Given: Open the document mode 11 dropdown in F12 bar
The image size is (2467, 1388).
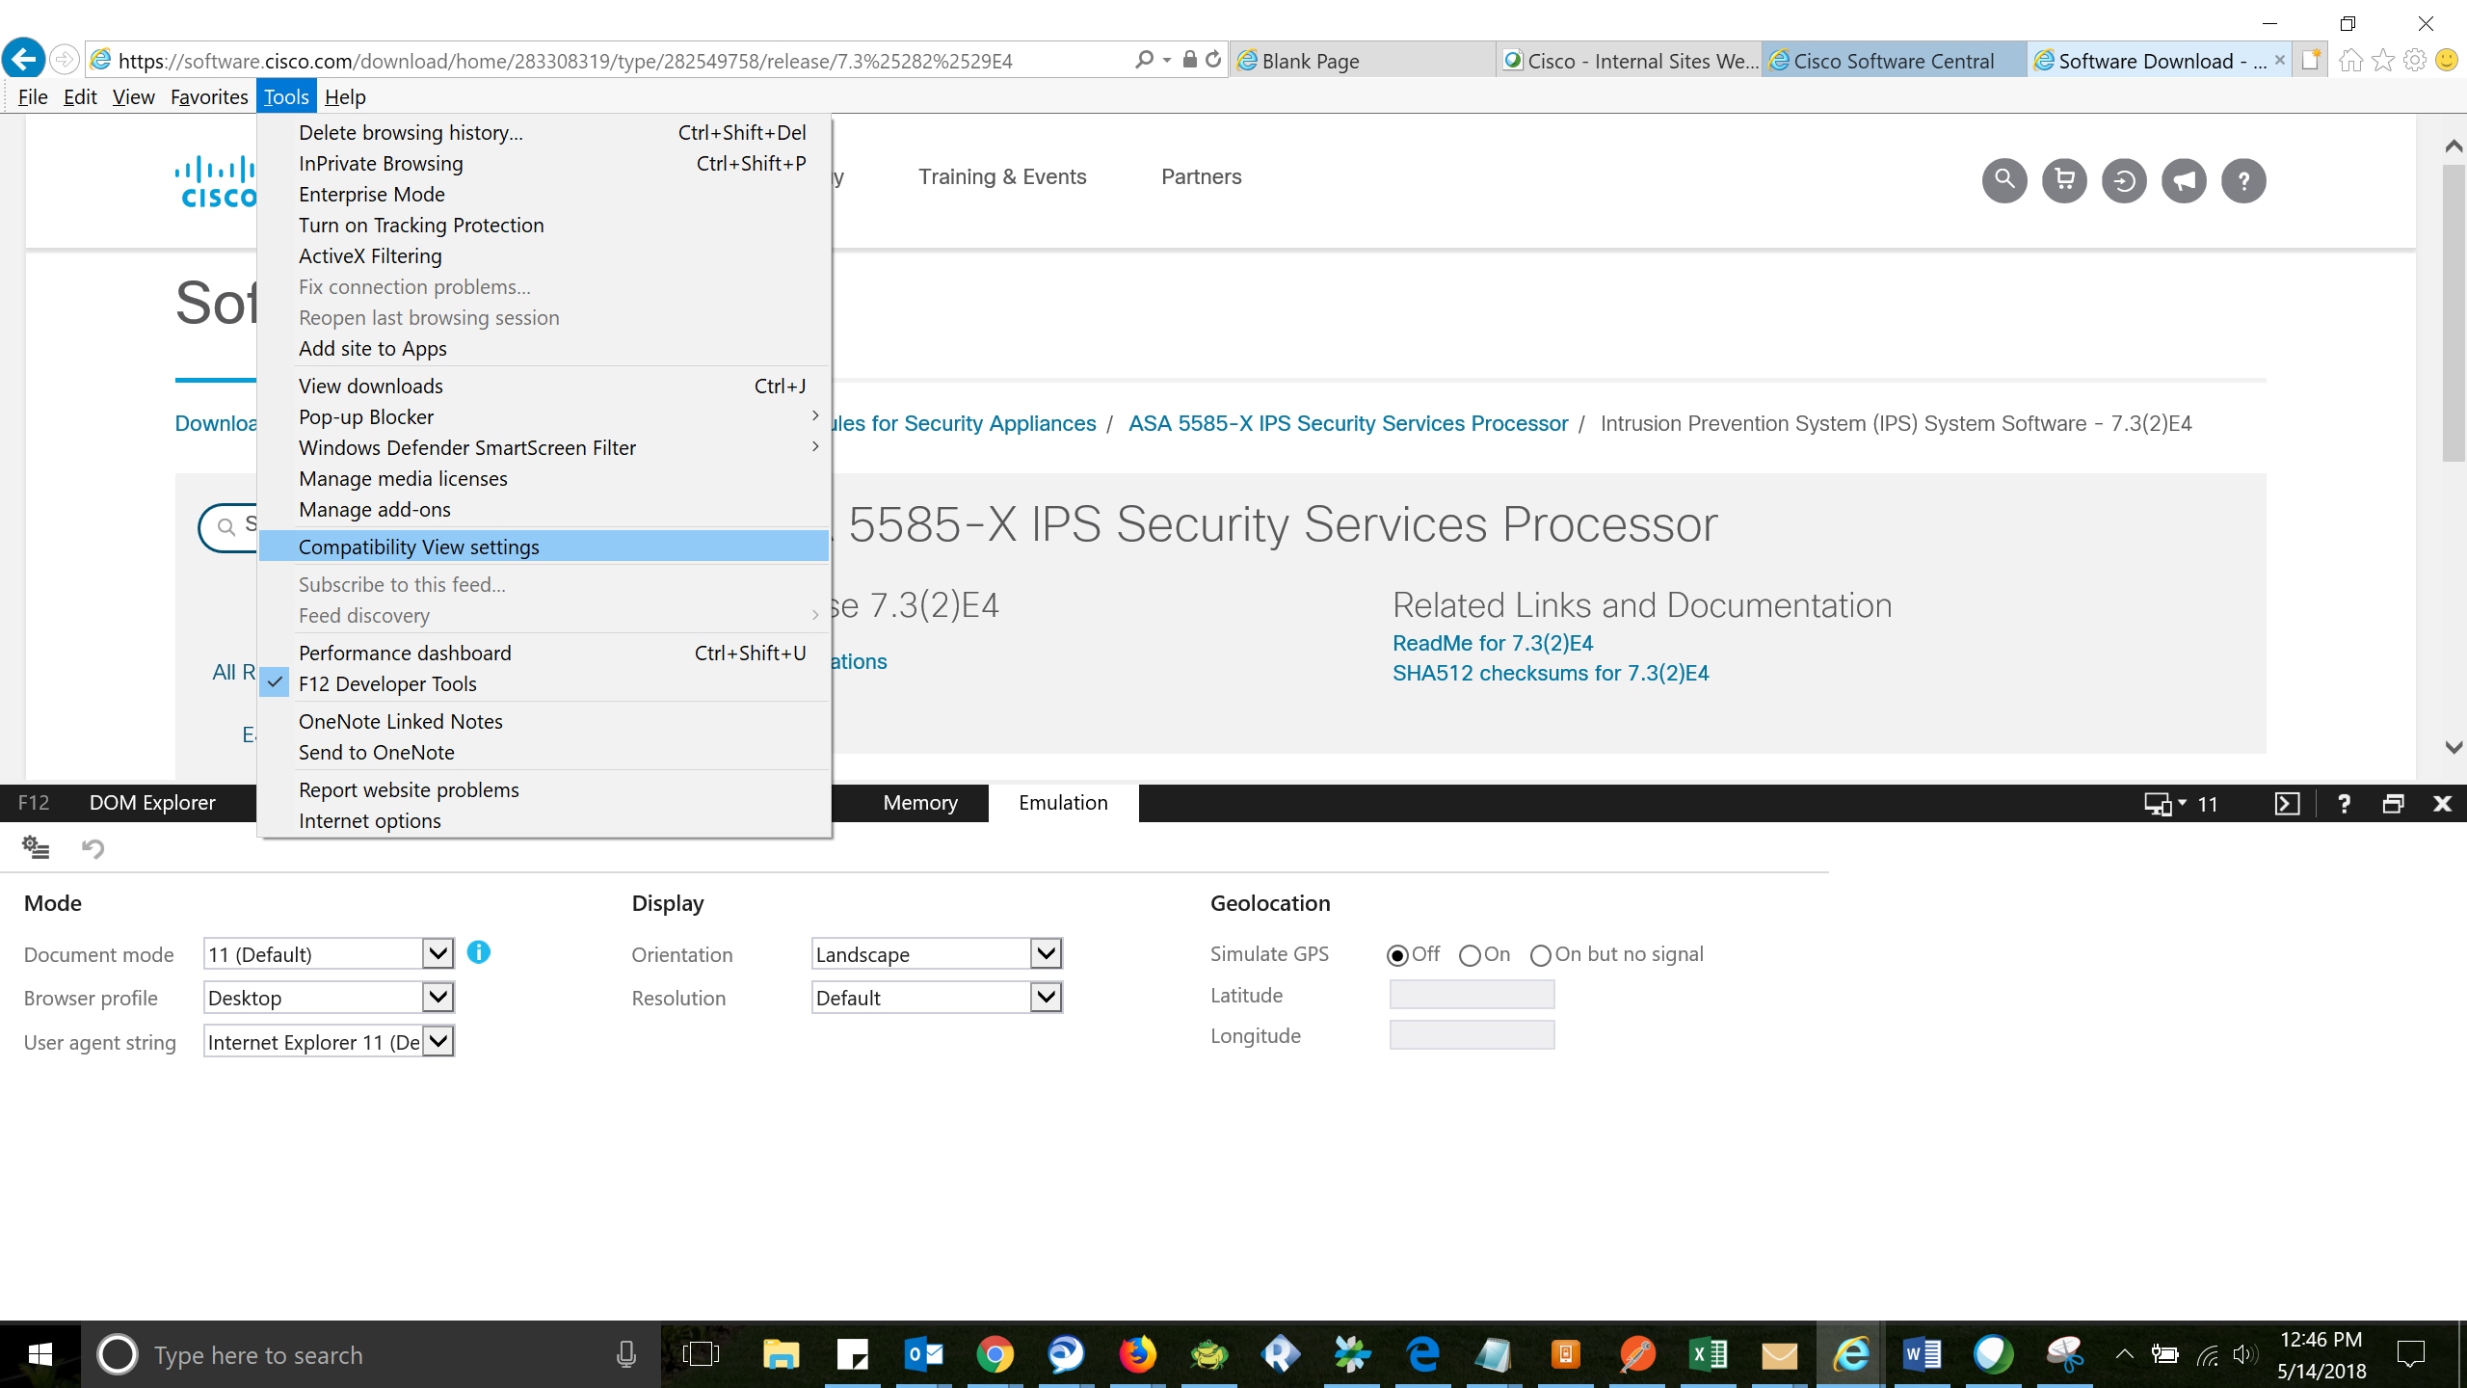Looking at the screenshot, I should [2182, 803].
